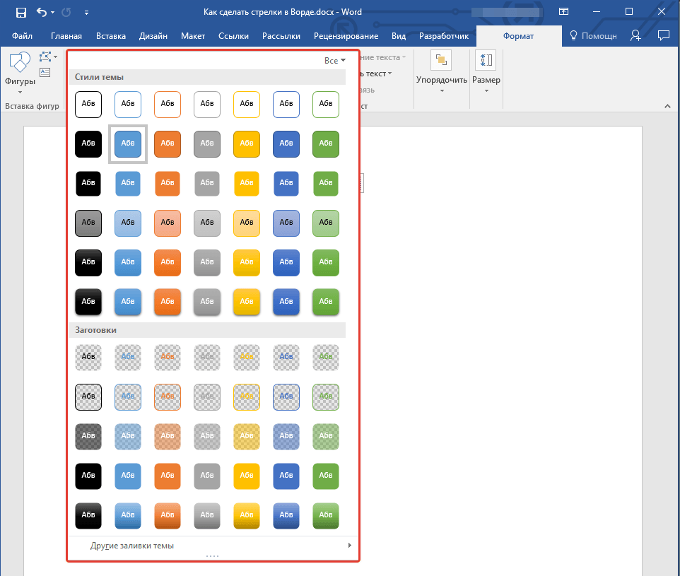680x576 pixels.
Task: Switch to the Вставка tab
Action: pos(111,36)
